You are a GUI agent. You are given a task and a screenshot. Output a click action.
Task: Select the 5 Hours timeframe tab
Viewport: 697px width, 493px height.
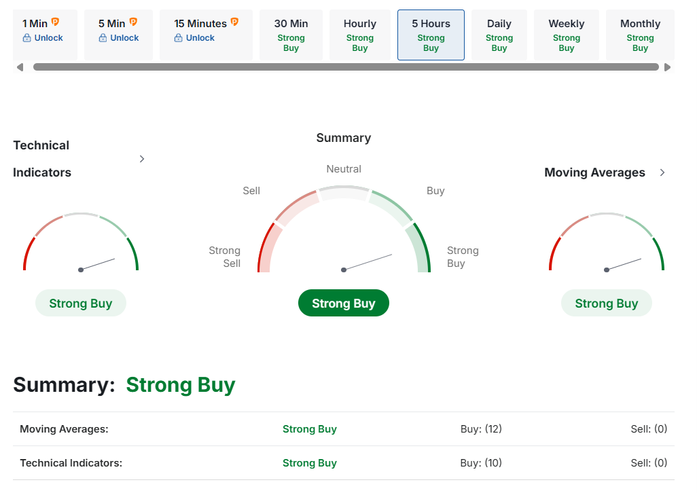pos(431,35)
